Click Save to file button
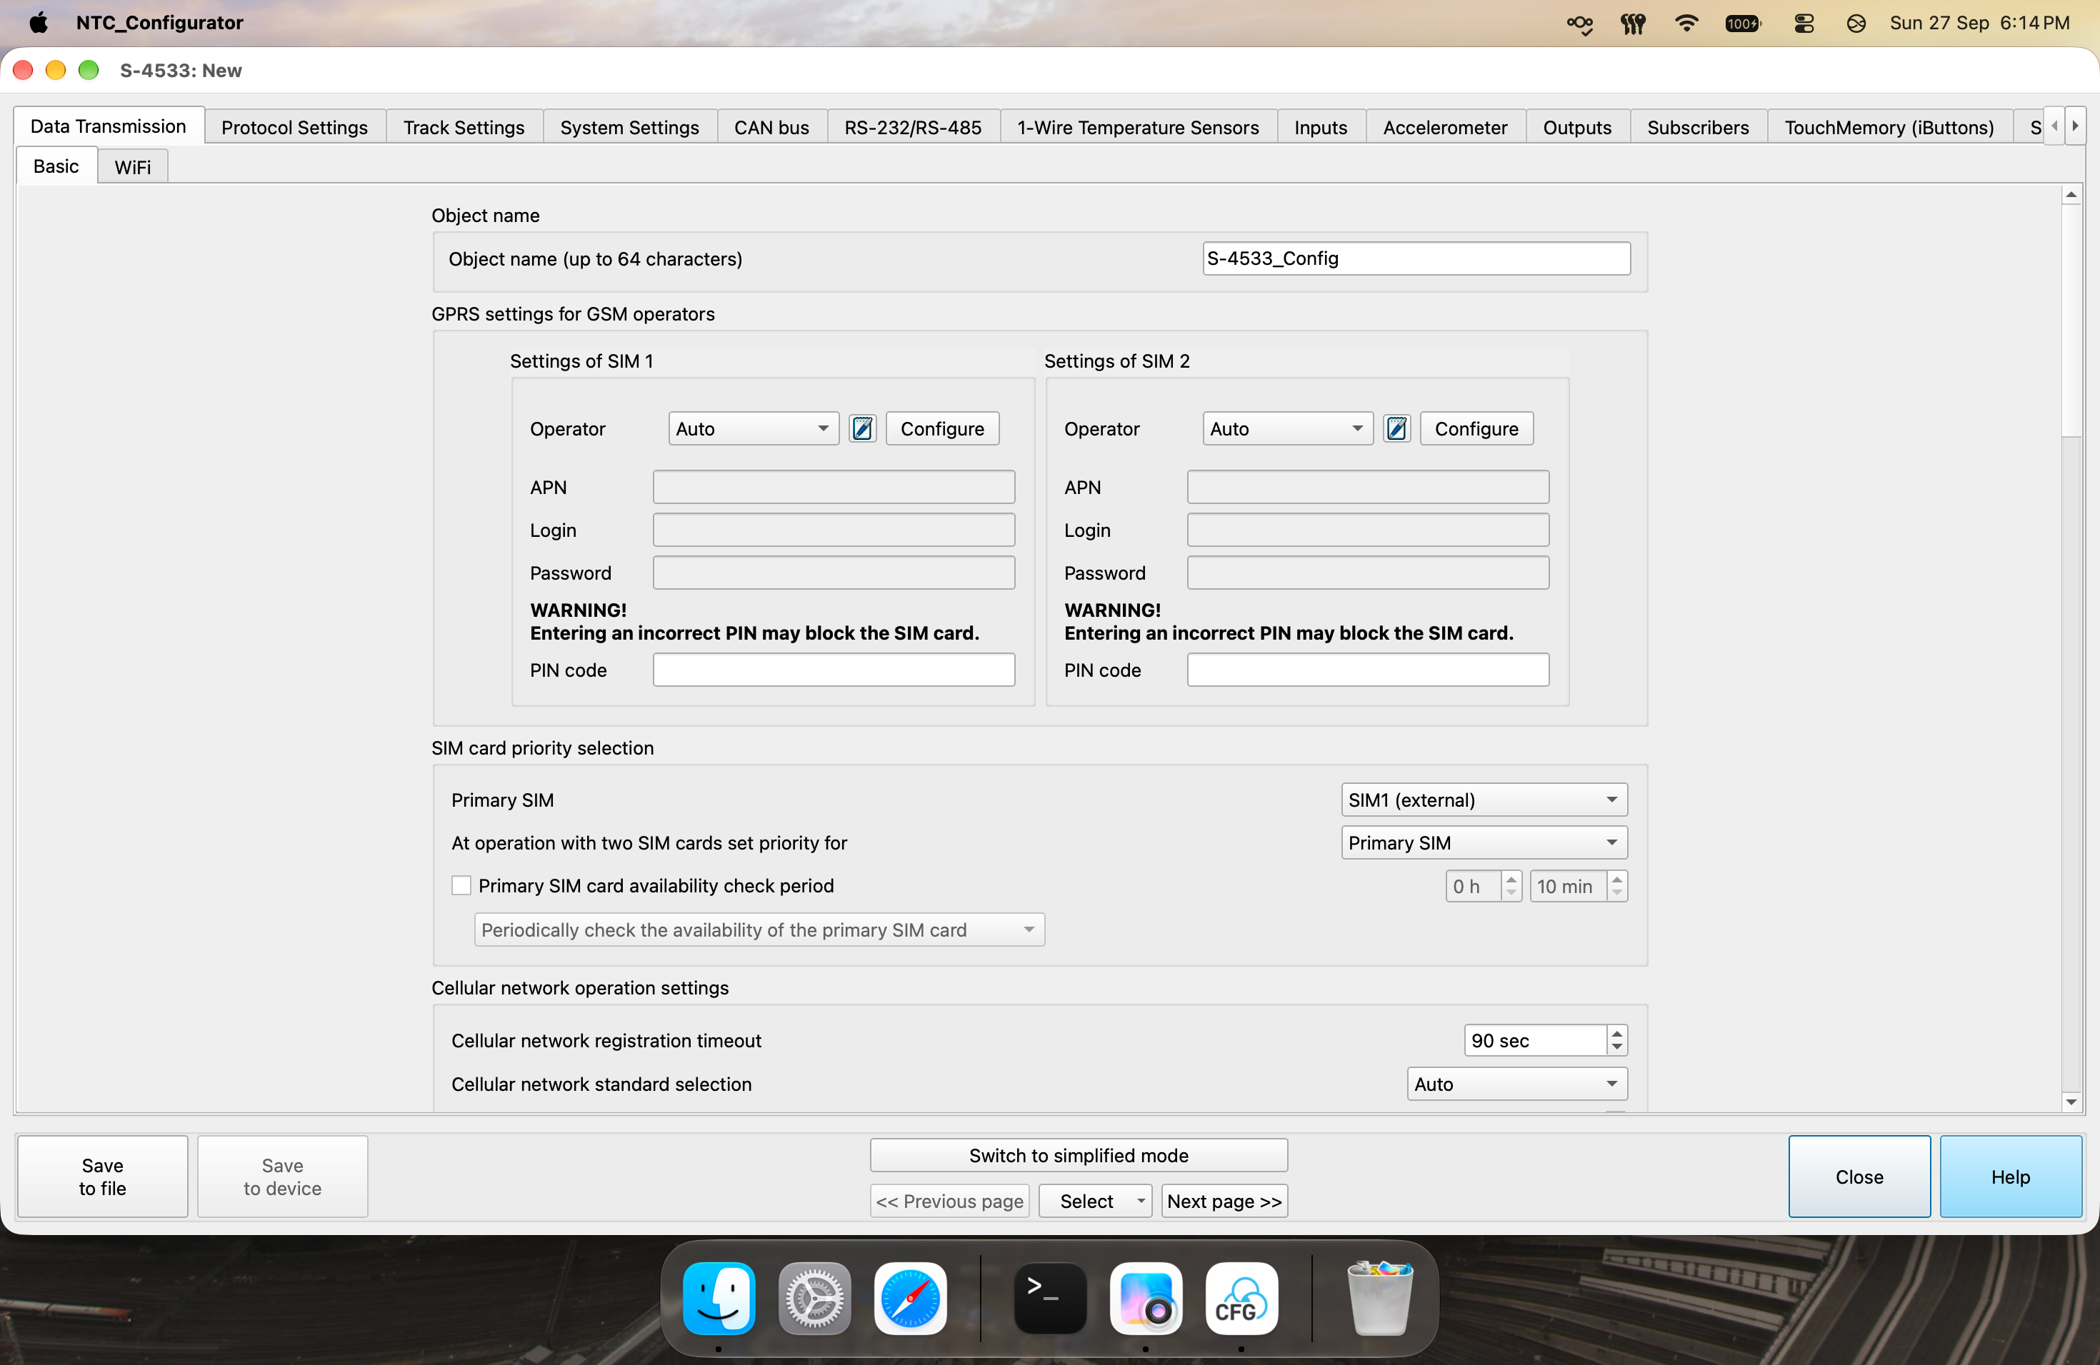2100x1365 pixels. [102, 1177]
